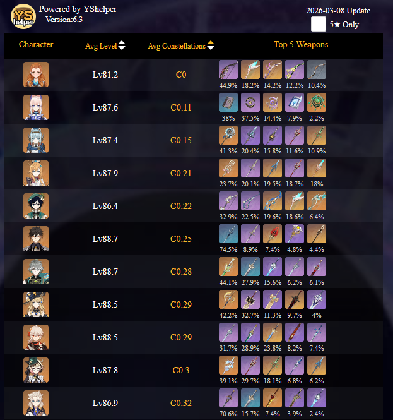The width and height of the screenshot is (393, 420).
Task: Click the polearm icon with 74.5%
Action: [228, 234]
